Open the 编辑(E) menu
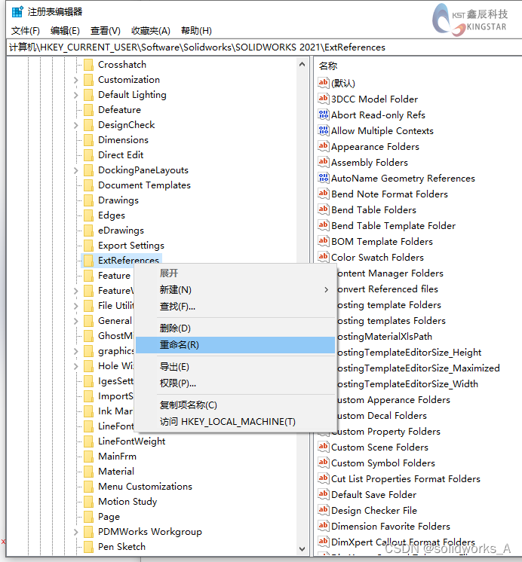The height and width of the screenshot is (562, 522). (x=65, y=31)
